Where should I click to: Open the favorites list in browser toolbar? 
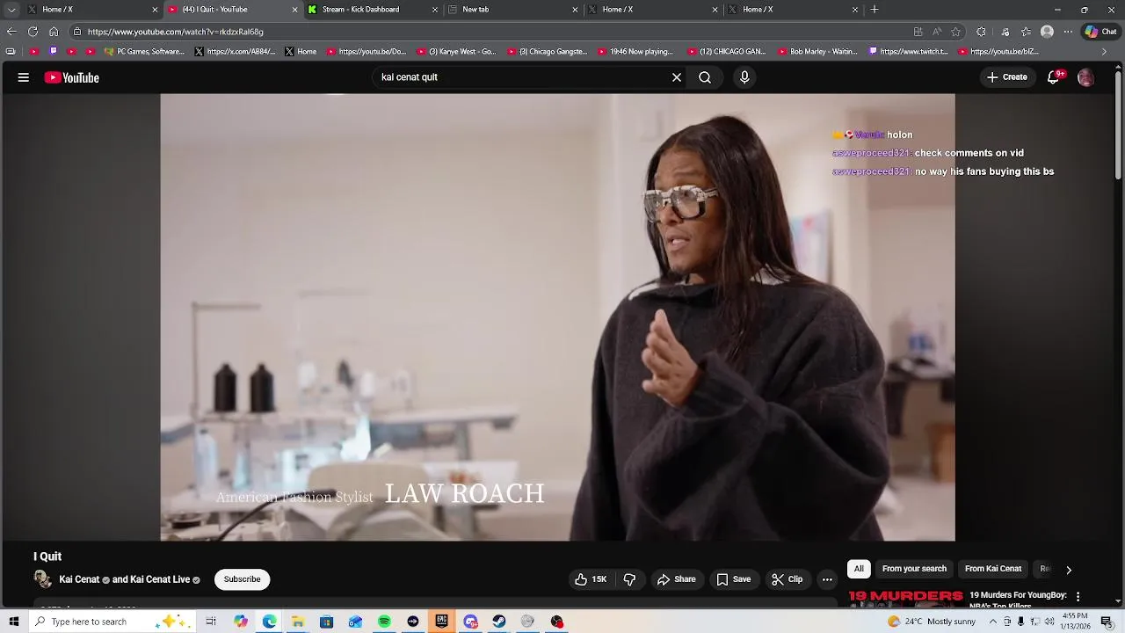[1026, 32]
